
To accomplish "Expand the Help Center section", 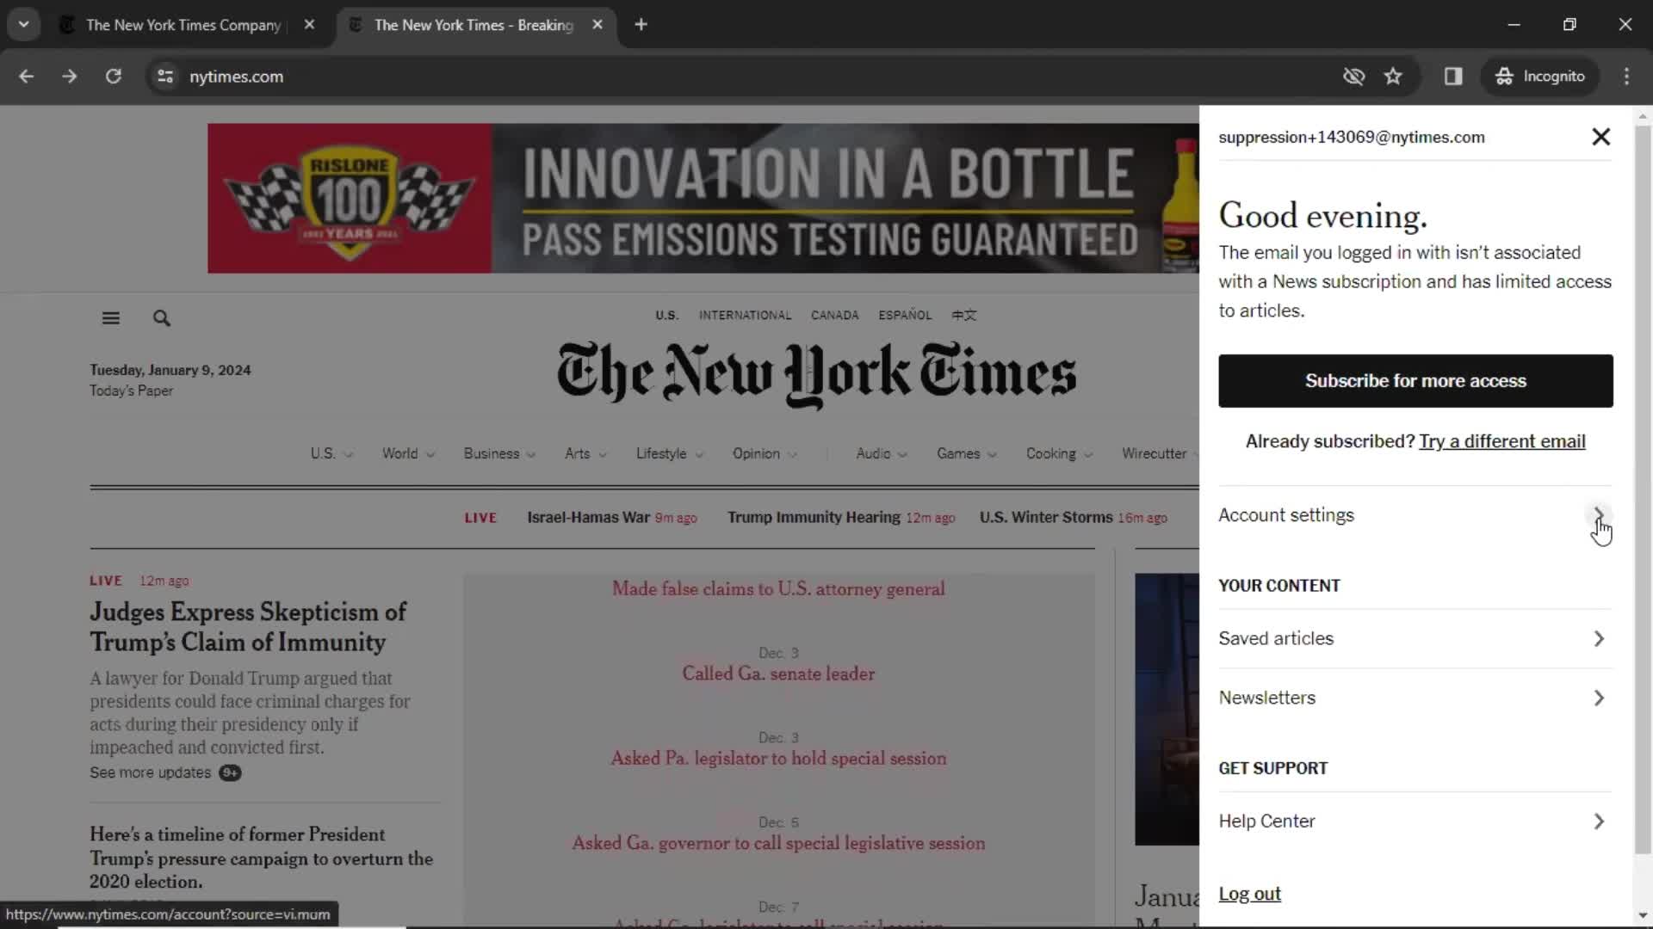I will click(1599, 820).
